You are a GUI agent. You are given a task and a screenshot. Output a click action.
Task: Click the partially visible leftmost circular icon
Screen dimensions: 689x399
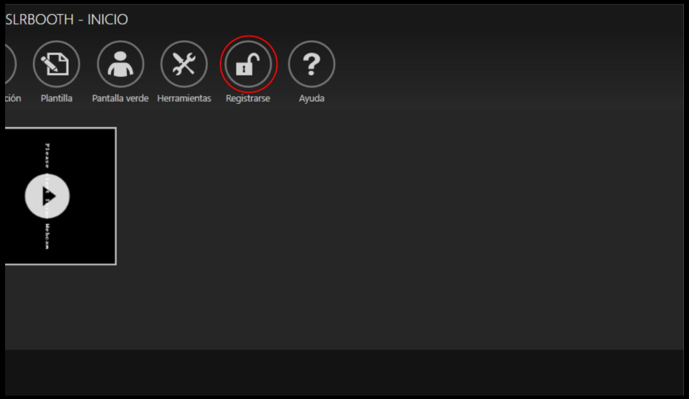click(x=11, y=64)
